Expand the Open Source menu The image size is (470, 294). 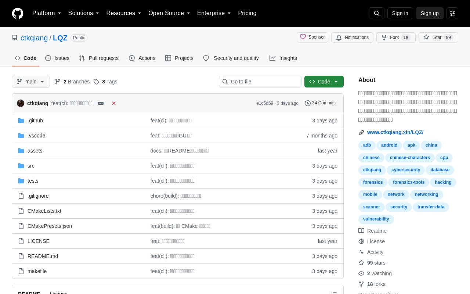[169, 13]
